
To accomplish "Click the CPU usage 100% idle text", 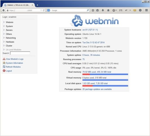I will [99, 68].
